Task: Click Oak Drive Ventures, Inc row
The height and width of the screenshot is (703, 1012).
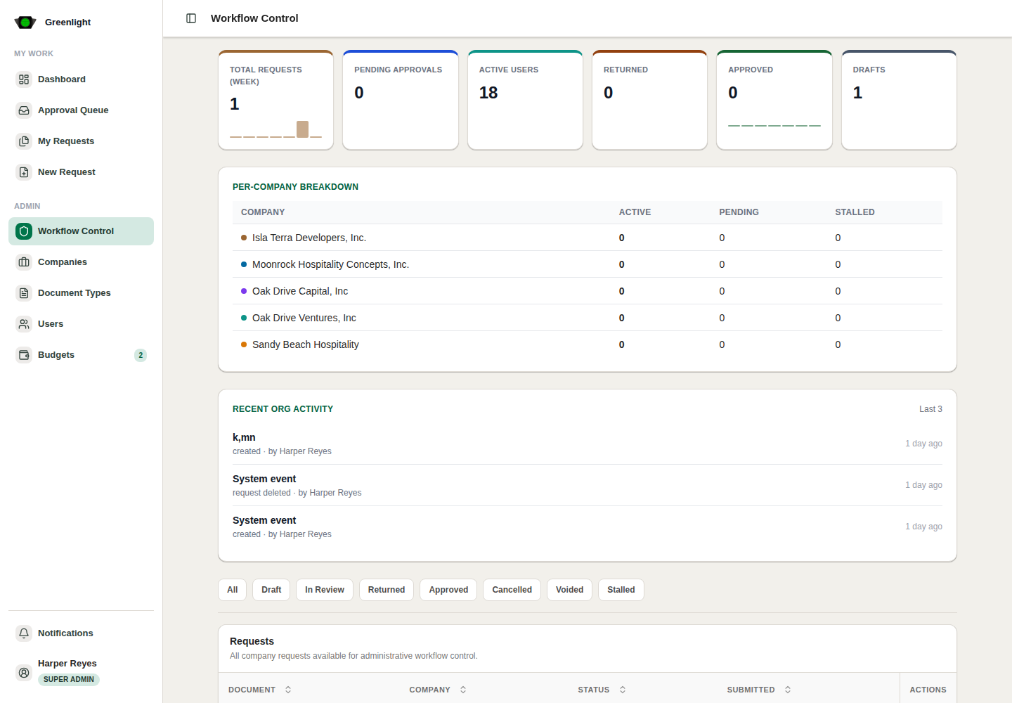Action: pyautogui.click(x=588, y=318)
